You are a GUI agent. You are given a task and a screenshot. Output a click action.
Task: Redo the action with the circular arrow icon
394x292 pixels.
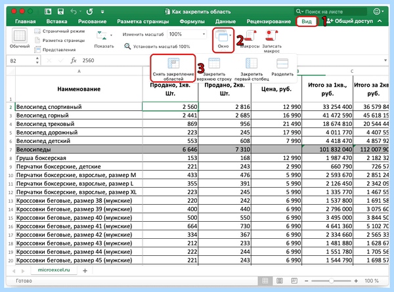[x=89, y=12]
